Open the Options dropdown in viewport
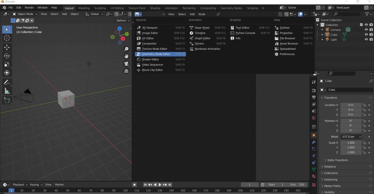Image resolution: width=374 pixels, height=194 pixels. pyautogui.click(x=123, y=21)
